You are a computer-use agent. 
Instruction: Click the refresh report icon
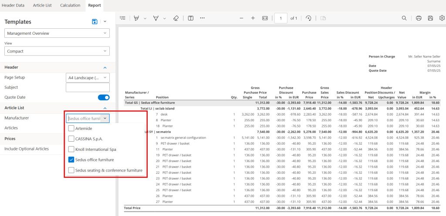[x=308, y=18]
